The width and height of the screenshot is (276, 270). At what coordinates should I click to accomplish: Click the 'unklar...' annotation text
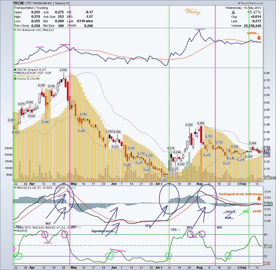[253, 33]
